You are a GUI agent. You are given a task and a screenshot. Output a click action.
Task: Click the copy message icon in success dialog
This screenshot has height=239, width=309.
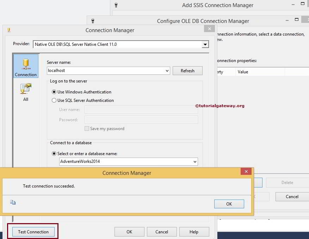coord(13,202)
